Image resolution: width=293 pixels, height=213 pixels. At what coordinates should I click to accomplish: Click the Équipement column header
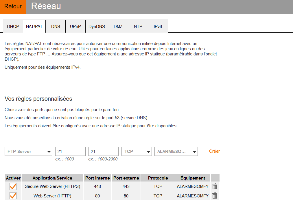tap(193, 178)
